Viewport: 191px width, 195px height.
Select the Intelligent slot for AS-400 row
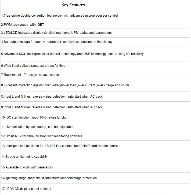point(95,146)
